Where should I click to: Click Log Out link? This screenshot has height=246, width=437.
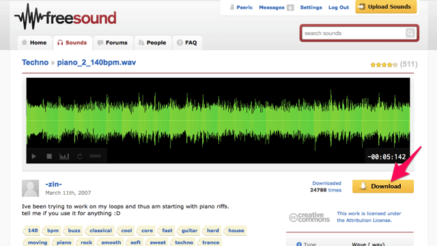tap(339, 8)
